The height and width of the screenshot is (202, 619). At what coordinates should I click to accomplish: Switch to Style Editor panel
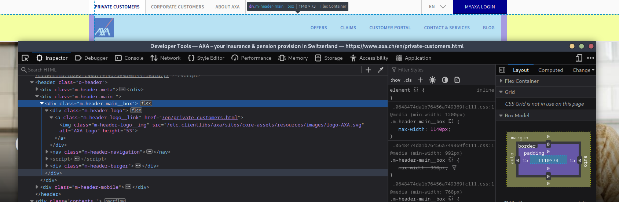click(206, 58)
